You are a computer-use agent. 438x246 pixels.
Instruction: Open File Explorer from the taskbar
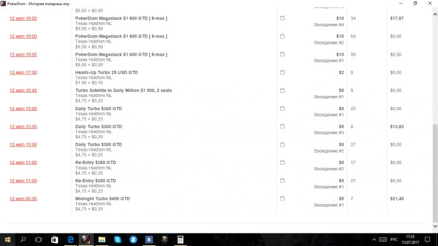tap(102, 240)
